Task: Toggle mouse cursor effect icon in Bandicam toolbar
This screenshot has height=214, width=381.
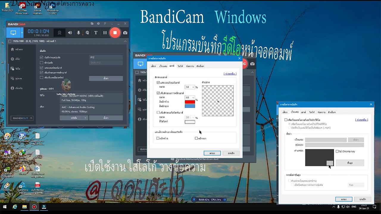Action: [x=87, y=33]
